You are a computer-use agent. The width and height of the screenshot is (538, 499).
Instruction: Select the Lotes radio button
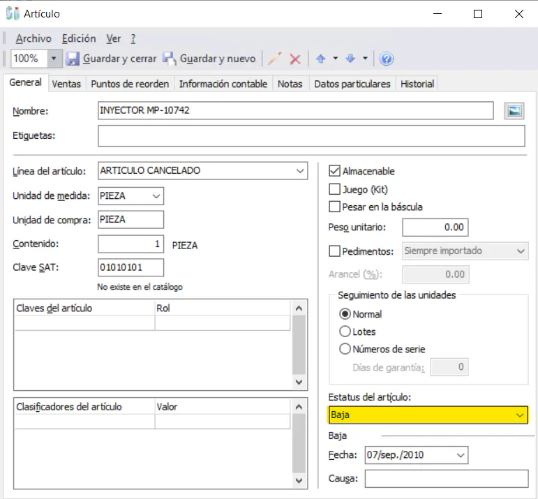pos(345,332)
